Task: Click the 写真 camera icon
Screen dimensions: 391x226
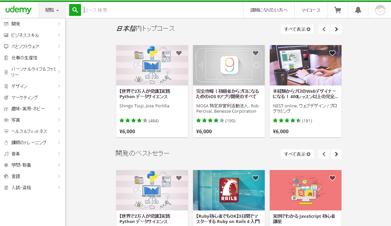Action: click(6, 120)
